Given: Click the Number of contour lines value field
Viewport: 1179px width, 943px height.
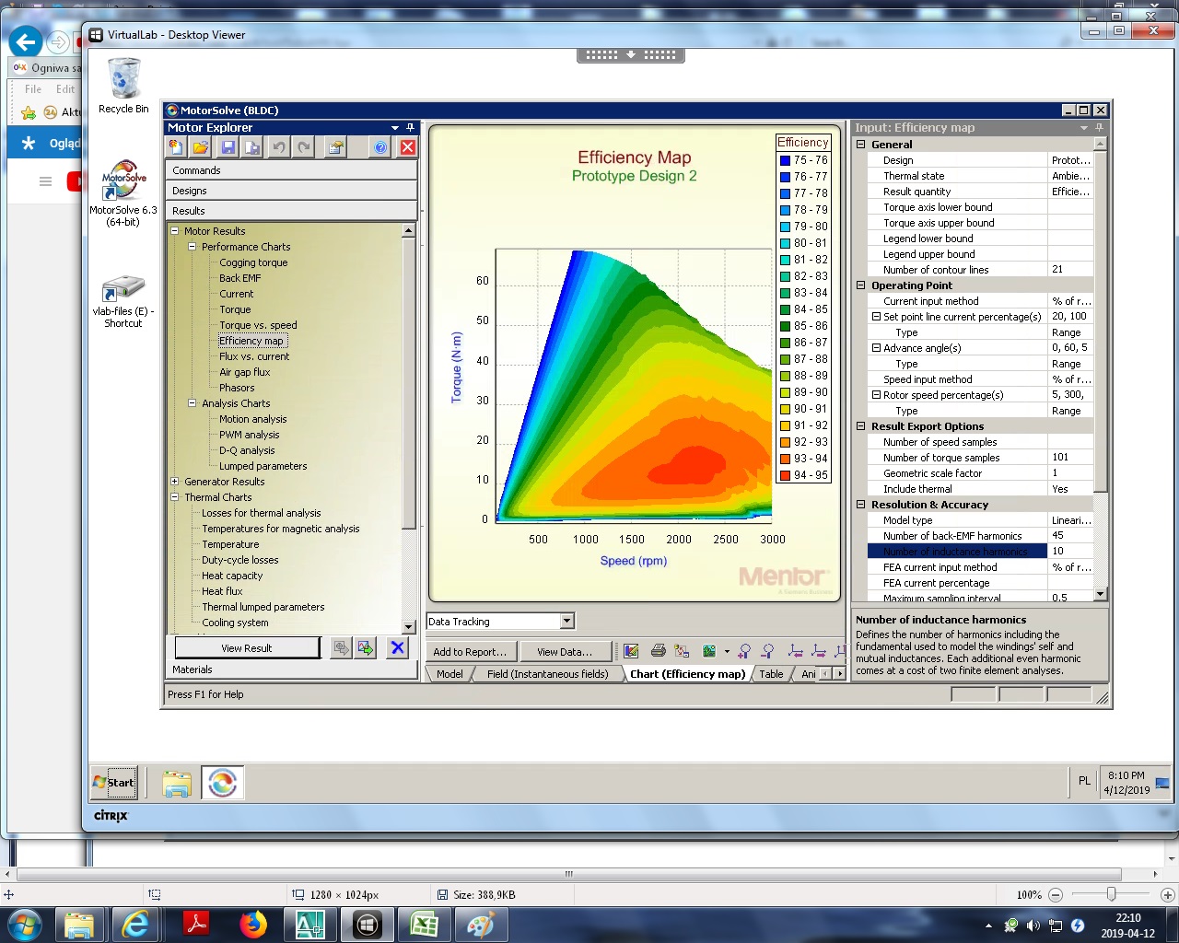Looking at the screenshot, I should (x=1069, y=270).
